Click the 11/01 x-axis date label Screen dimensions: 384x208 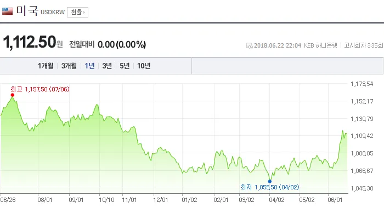(129, 200)
